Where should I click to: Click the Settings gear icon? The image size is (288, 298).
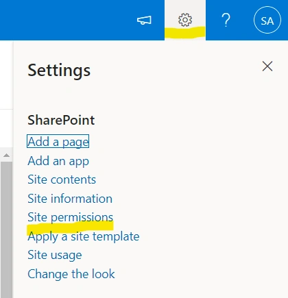[185, 20]
